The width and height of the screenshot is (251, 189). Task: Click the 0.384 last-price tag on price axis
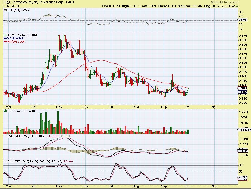click(x=243, y=88)
